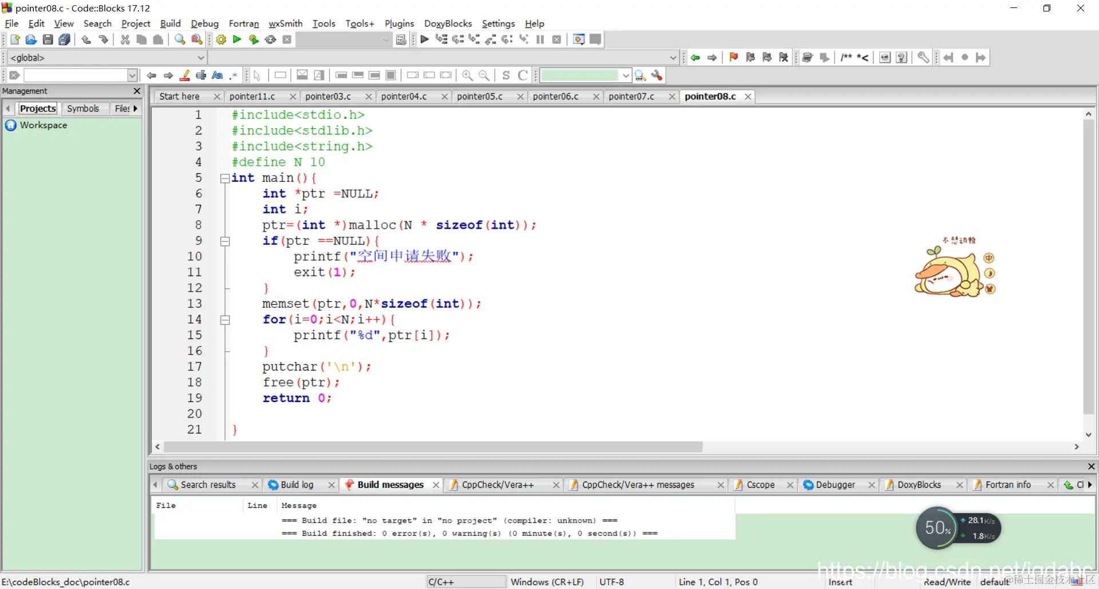Clear all bookmarks

(x=784, y=57)
